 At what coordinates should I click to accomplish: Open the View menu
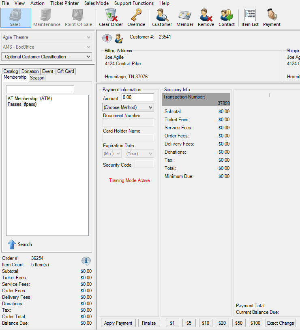click(x=19, y=3)
